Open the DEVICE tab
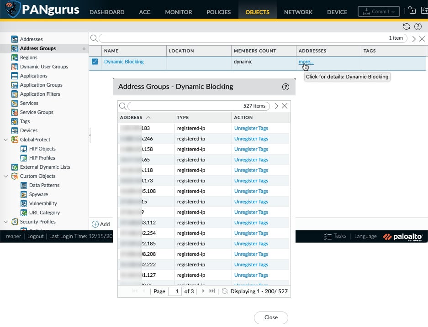This screenshot has height=327, width=428. pyautogui.click(x=337, y=12)
